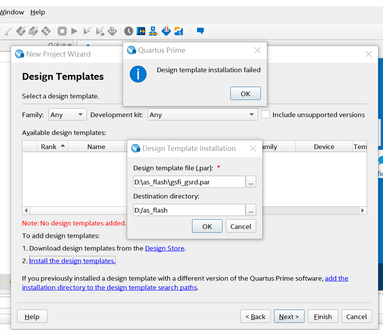Open the Timing Analyzer clock icon
Screen dimensions: 383x330
click(128, 31)
